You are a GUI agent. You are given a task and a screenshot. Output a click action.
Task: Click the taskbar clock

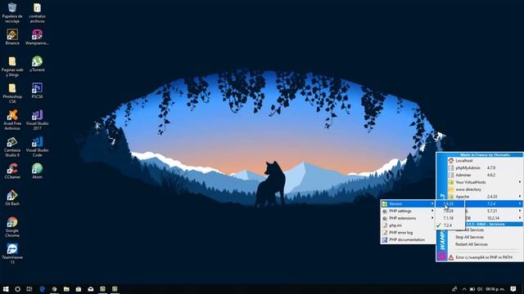(x=495, y=289)
